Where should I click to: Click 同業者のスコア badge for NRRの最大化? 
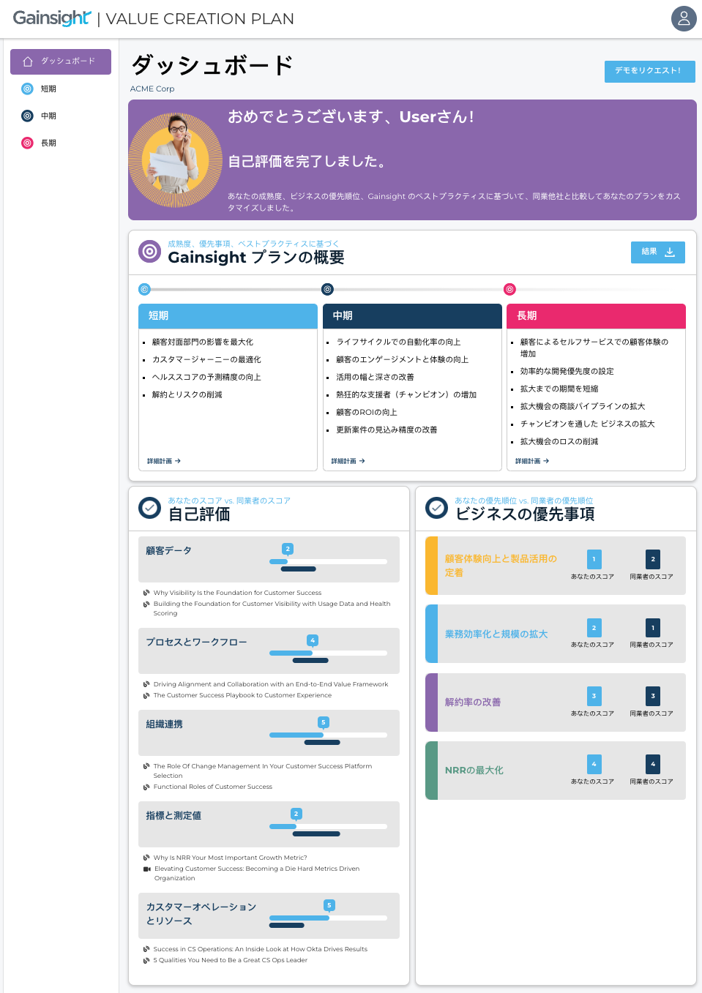[x=653, y=764]
